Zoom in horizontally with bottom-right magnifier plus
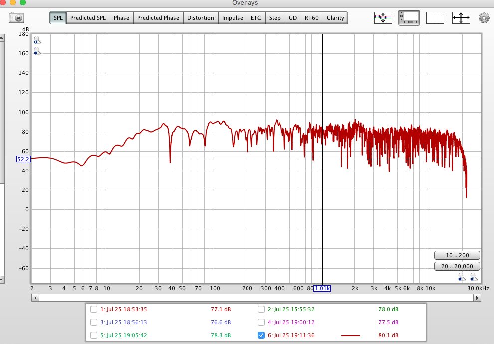Image resolution: width=494 pixels, height=344 pixels. tap(473, 277)
